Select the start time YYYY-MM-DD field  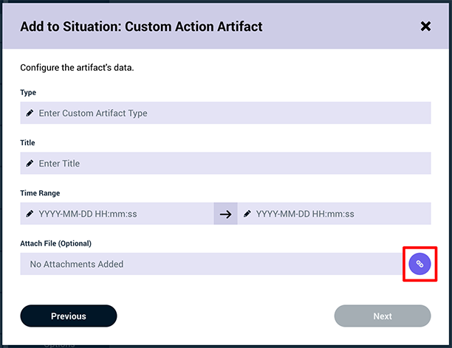[x=117, y=214]
